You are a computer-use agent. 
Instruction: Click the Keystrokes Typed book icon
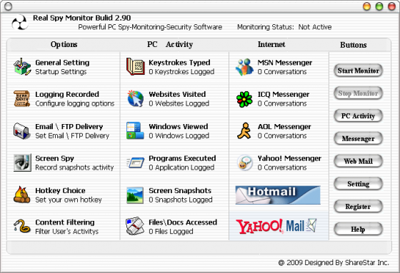(136, 67)
